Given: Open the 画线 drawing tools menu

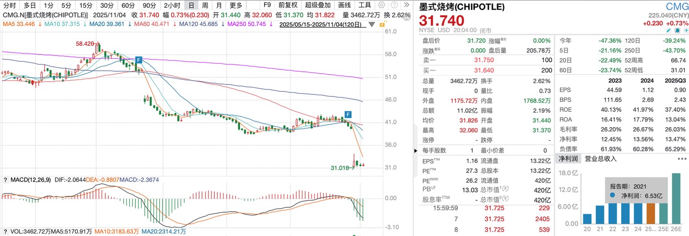Looking at the screenshot, I should click(x=344, y=5).
